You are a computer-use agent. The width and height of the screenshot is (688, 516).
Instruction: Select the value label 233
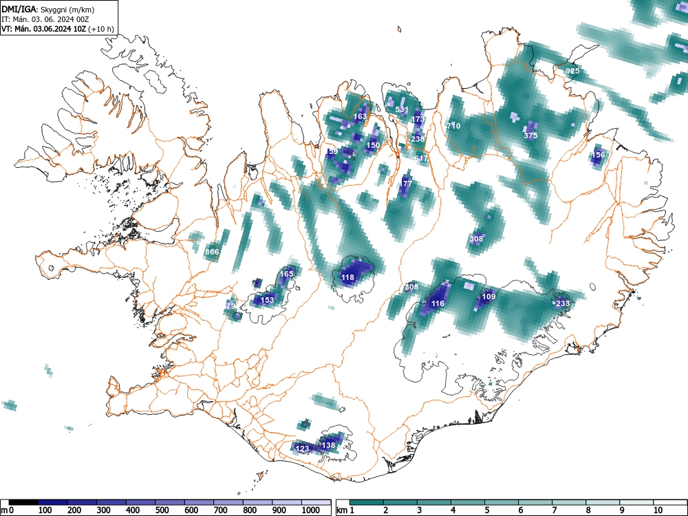[563, 303]
